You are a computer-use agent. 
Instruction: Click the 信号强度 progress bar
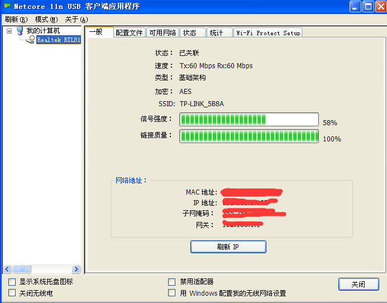pos(249,120)
